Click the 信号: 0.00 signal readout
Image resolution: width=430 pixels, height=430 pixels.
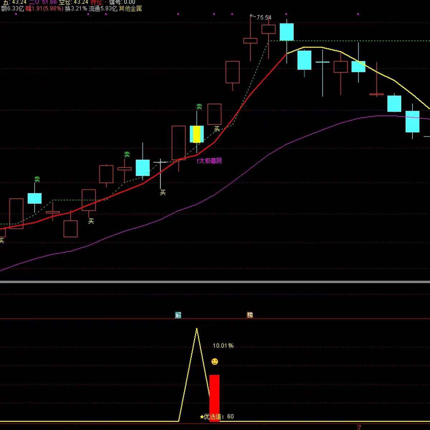[122, 2]
